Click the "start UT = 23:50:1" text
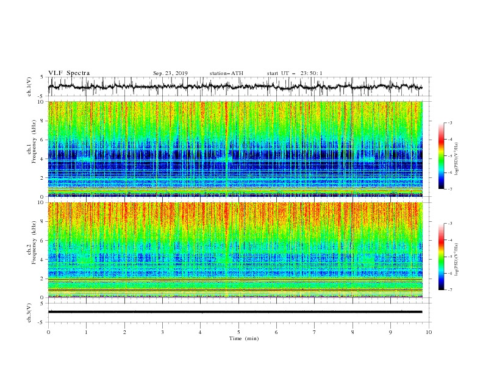Screen dimensions: 483x373 tap(295, 73)
